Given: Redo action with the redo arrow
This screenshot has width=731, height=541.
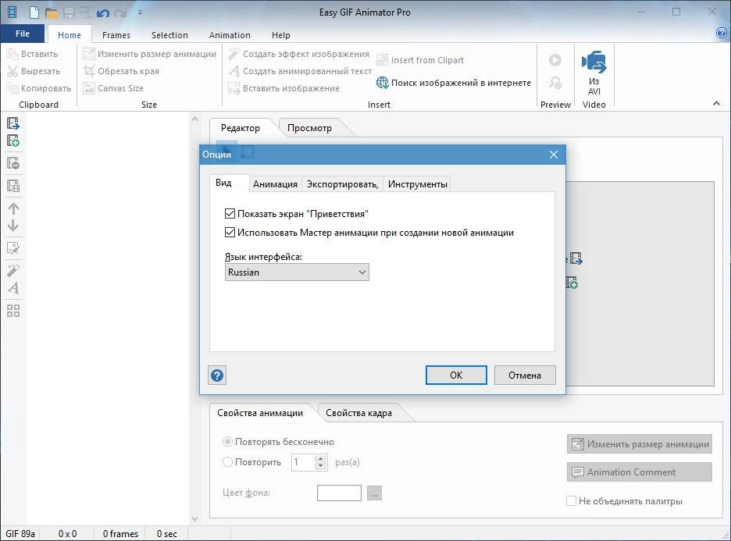Looking at the screenshot, I should [121, 13].
